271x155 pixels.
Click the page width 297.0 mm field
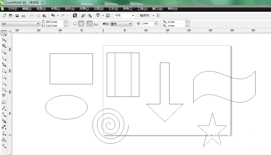pyautogui.click(x=54, y=22)
